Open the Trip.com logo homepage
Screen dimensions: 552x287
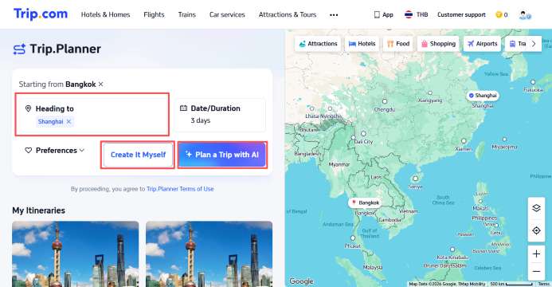41,14
